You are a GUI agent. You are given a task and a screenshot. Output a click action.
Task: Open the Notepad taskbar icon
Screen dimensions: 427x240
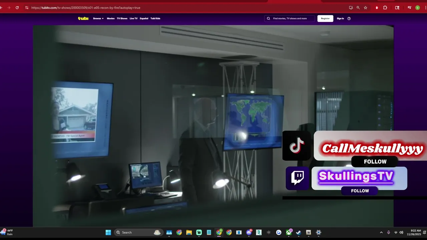click(x=209, y=232)
